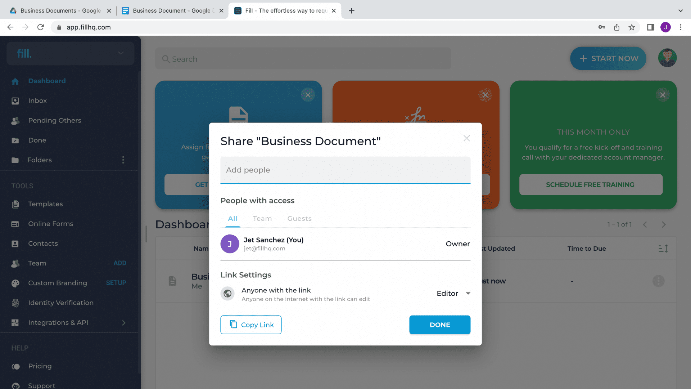Click DONE to close the share dialog

tap(440, 325)
